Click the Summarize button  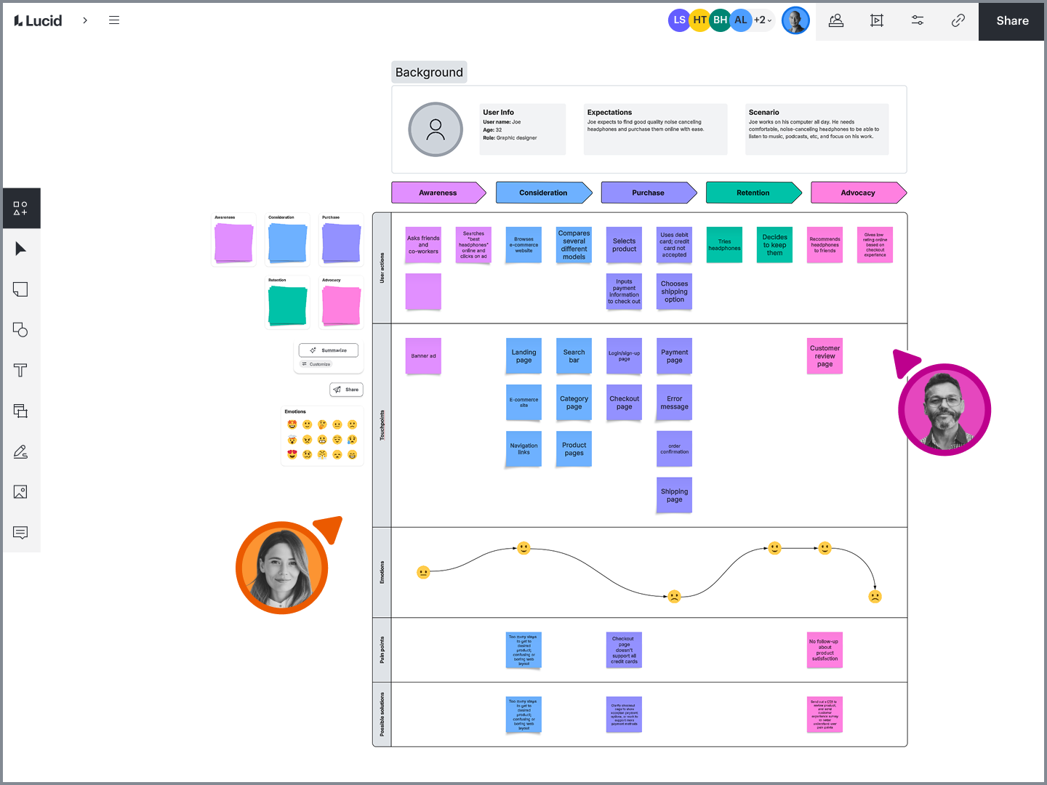[x=329, y=350]
